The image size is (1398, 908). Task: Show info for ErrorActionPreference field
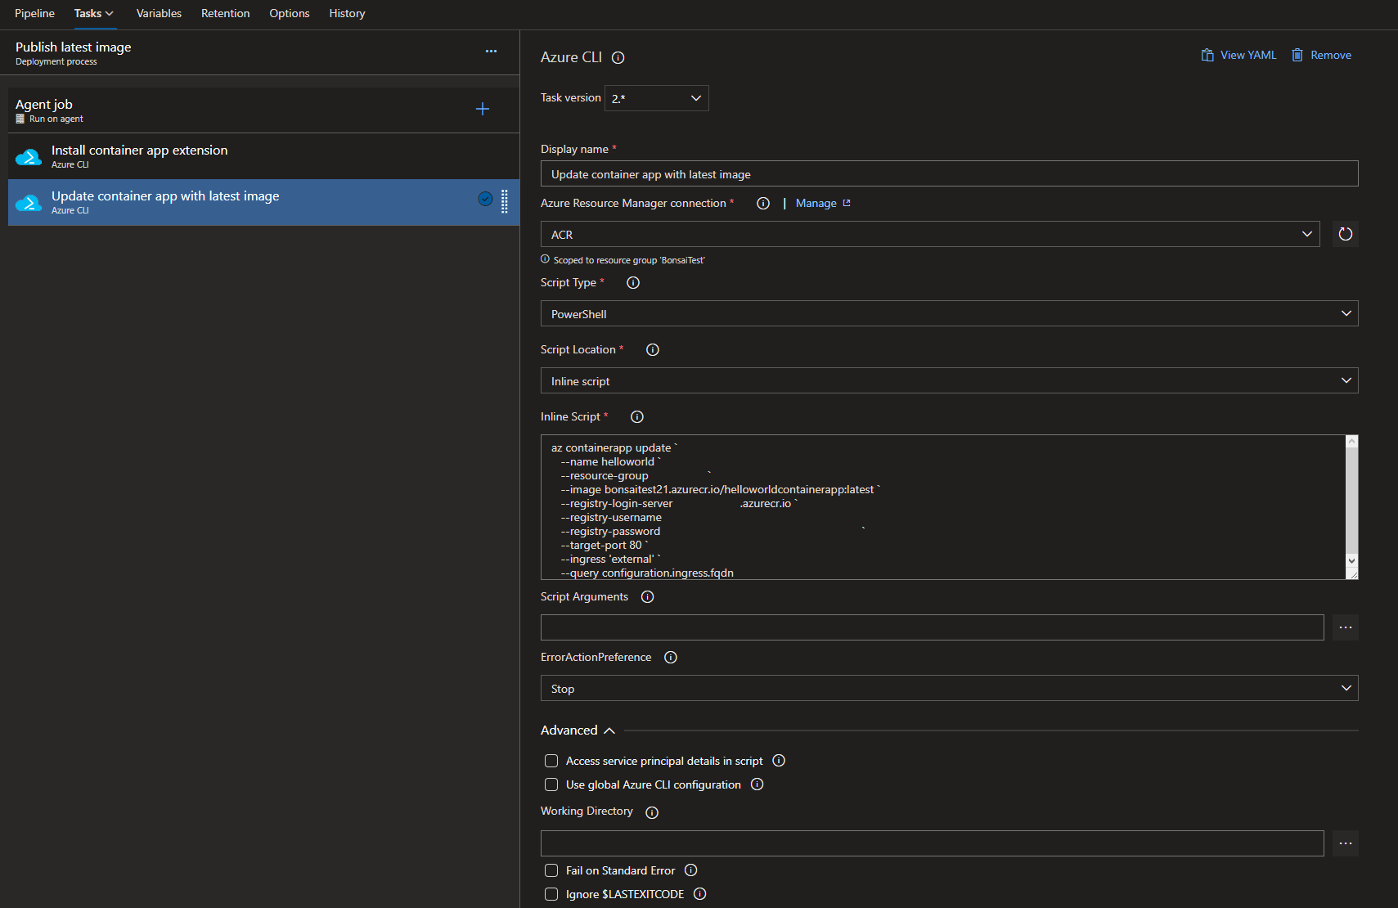tap(671, 657)
